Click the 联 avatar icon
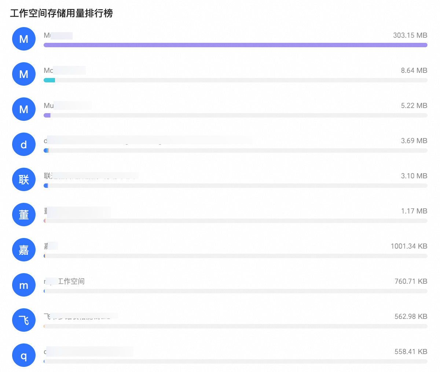 click(24, 179)
